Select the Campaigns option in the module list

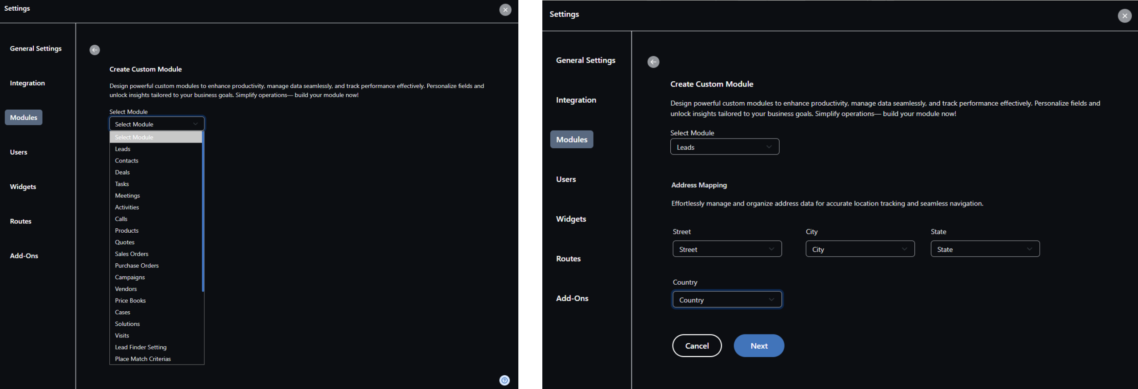130,277
